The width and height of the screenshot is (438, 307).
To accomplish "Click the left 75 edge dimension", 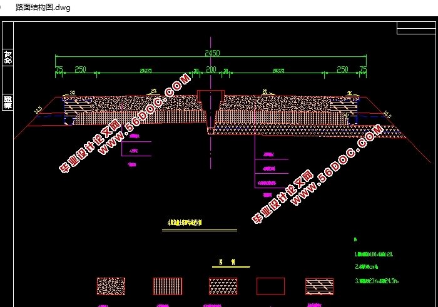I will point(59,69).
